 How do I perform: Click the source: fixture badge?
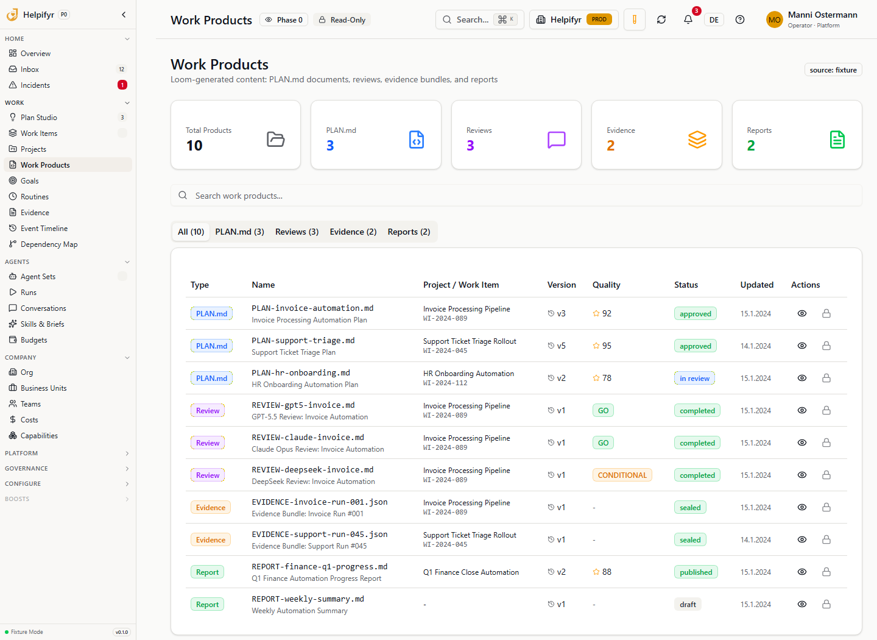pyautogui.click(x=833, y=70)
